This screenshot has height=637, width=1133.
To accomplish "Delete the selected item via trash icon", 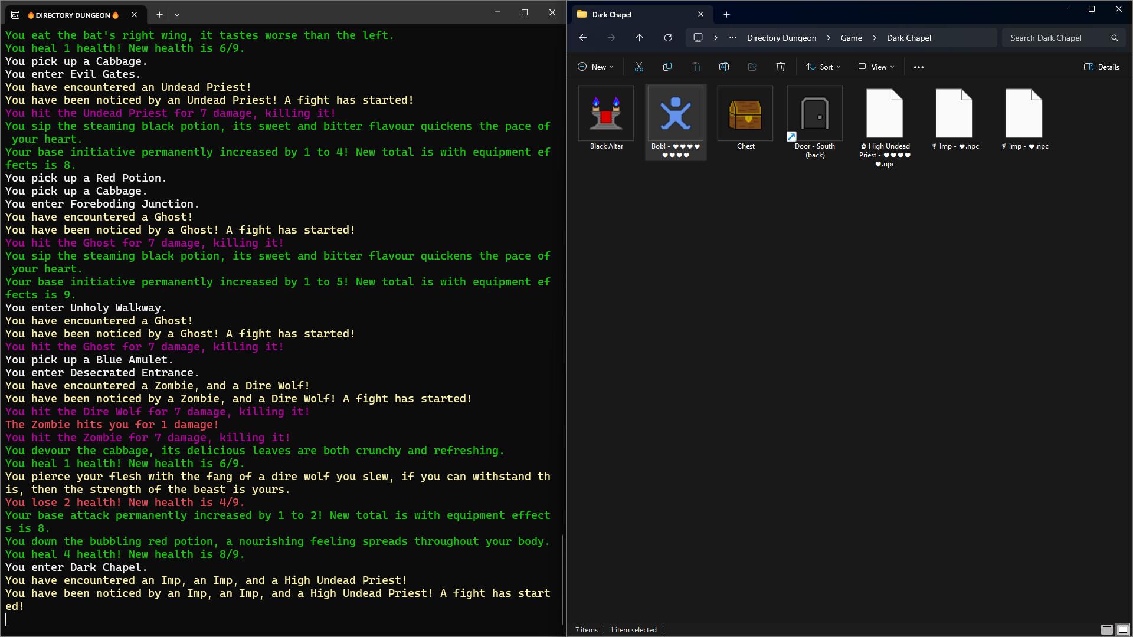I will tap(780, 67).
